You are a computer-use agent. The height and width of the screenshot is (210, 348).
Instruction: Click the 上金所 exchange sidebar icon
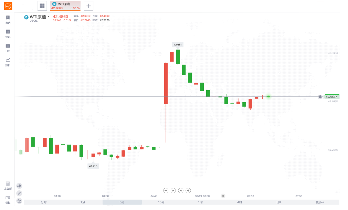(x=8, y=184)
